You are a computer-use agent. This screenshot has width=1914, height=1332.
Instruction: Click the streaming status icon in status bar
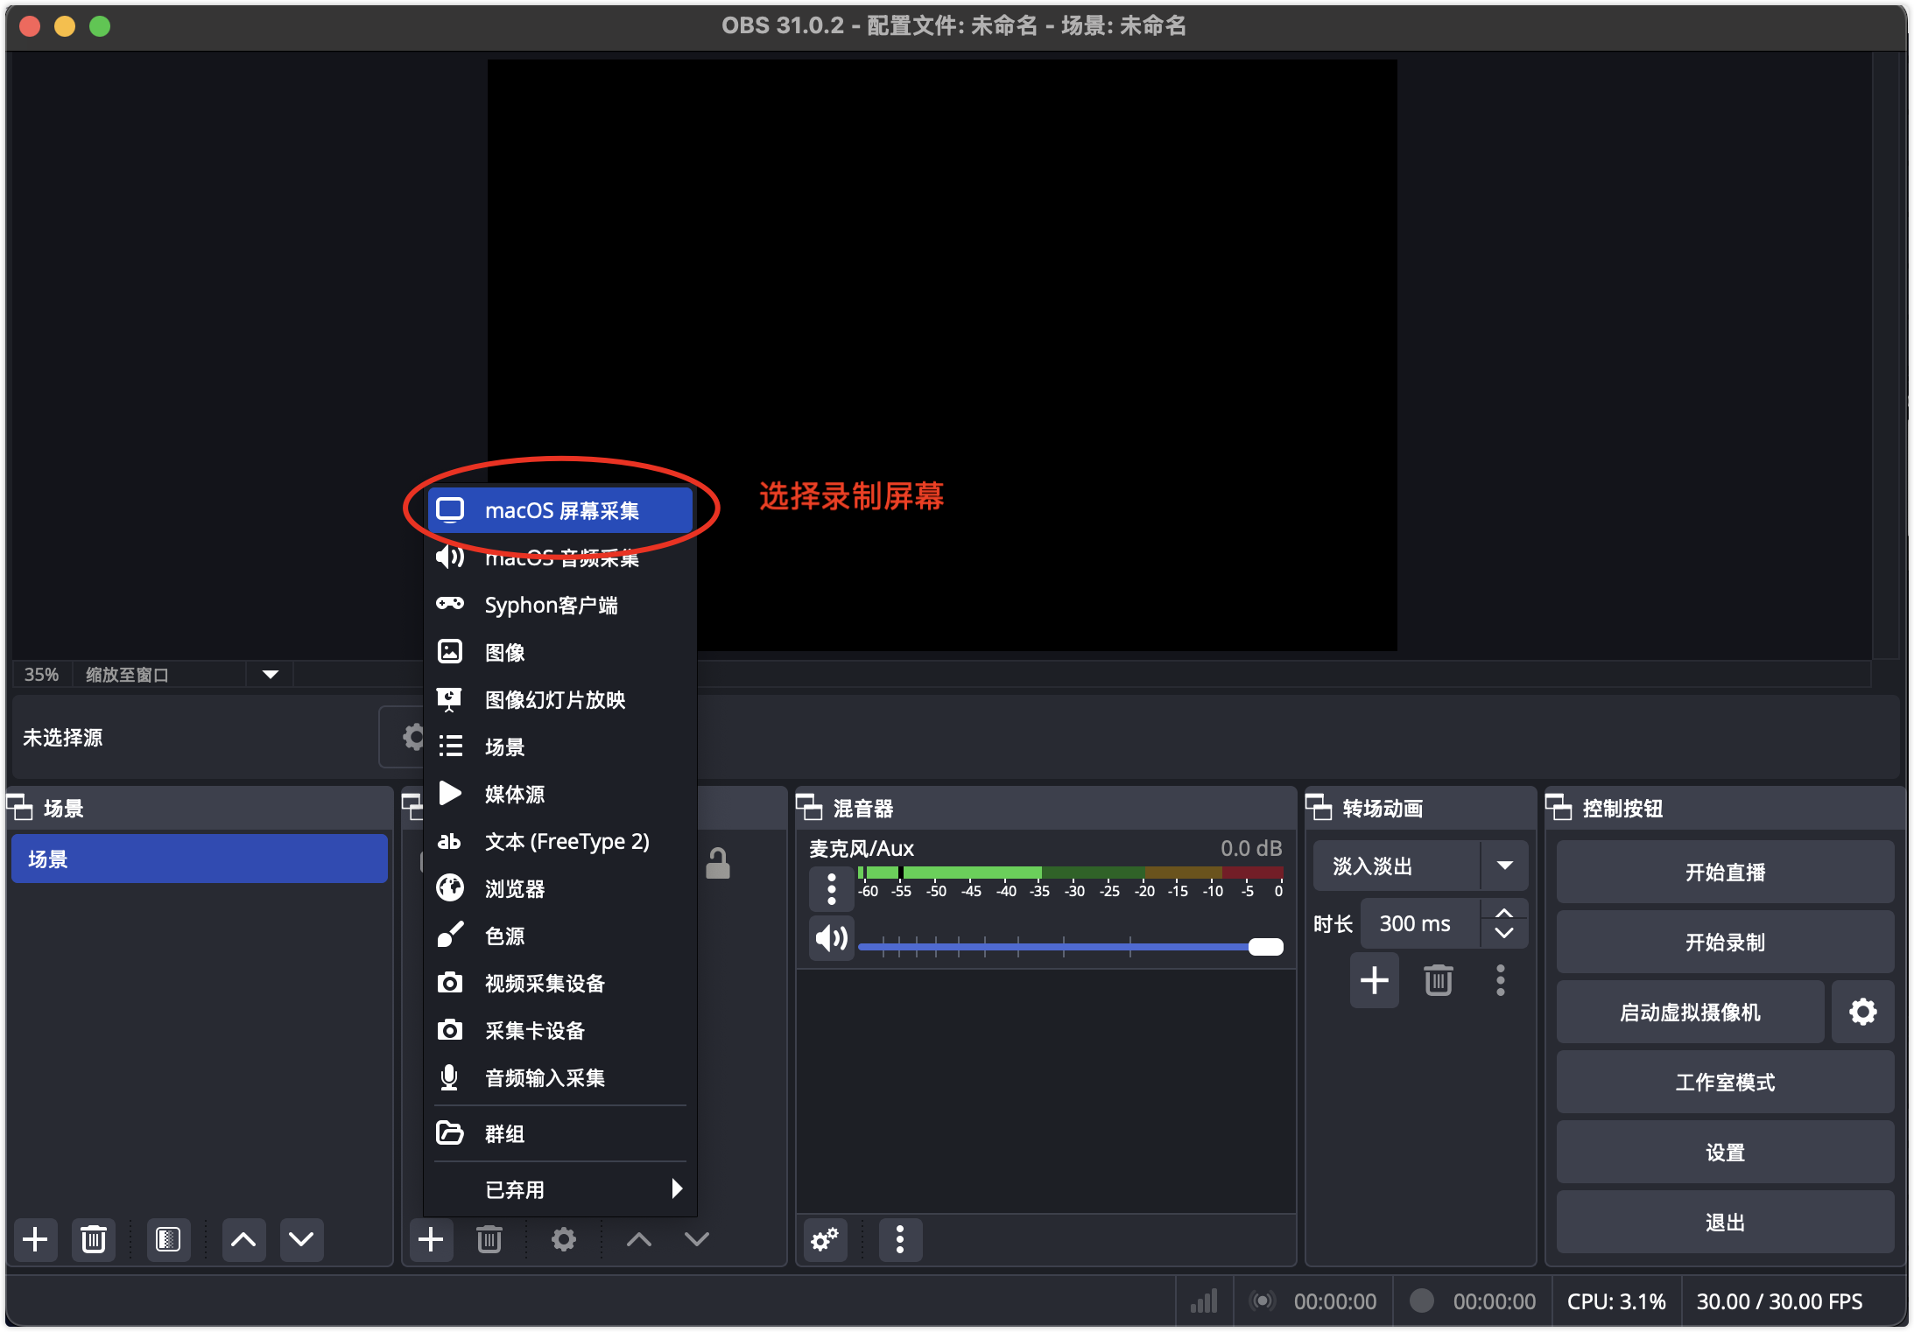point(1263,1301)
